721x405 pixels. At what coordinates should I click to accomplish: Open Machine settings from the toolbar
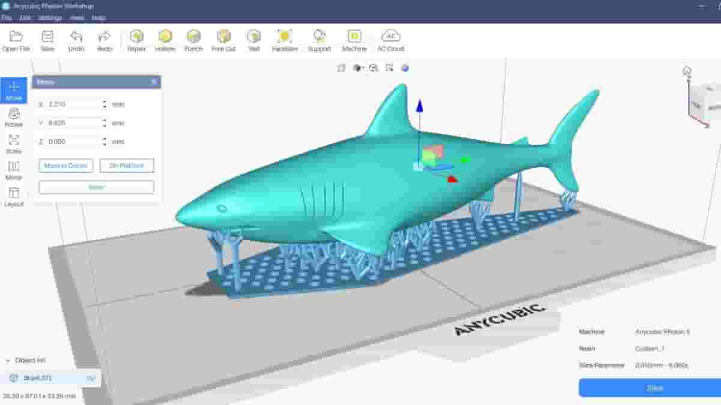[x=354, y=40]
